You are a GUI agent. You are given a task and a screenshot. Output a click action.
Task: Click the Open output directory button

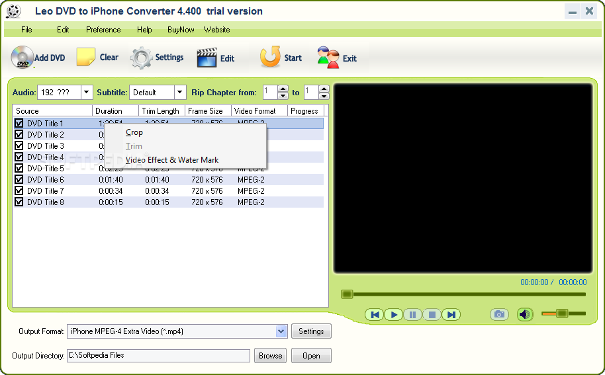point(311,355)
